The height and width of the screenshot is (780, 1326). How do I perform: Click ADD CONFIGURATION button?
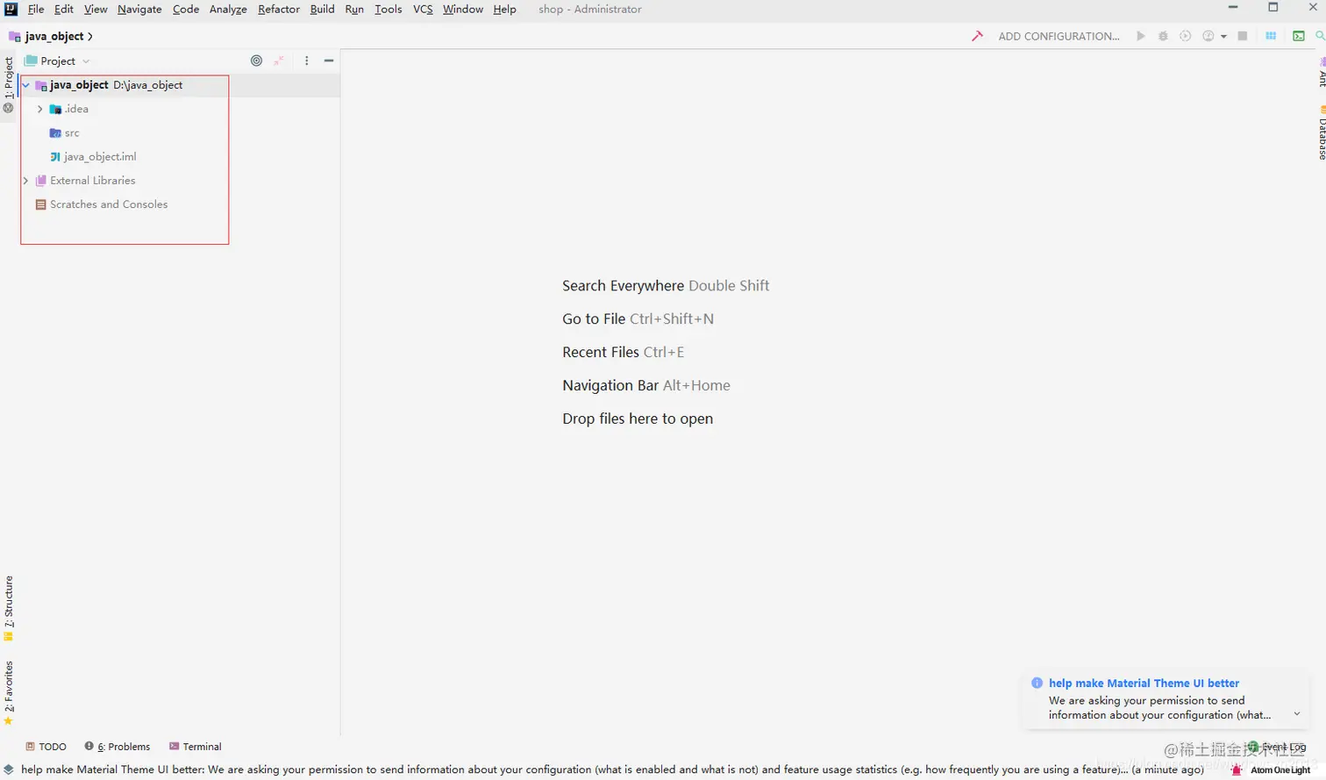(1059, 36)
